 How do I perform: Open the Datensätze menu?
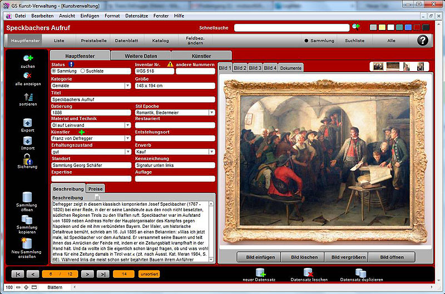click(x=136, y=16)
